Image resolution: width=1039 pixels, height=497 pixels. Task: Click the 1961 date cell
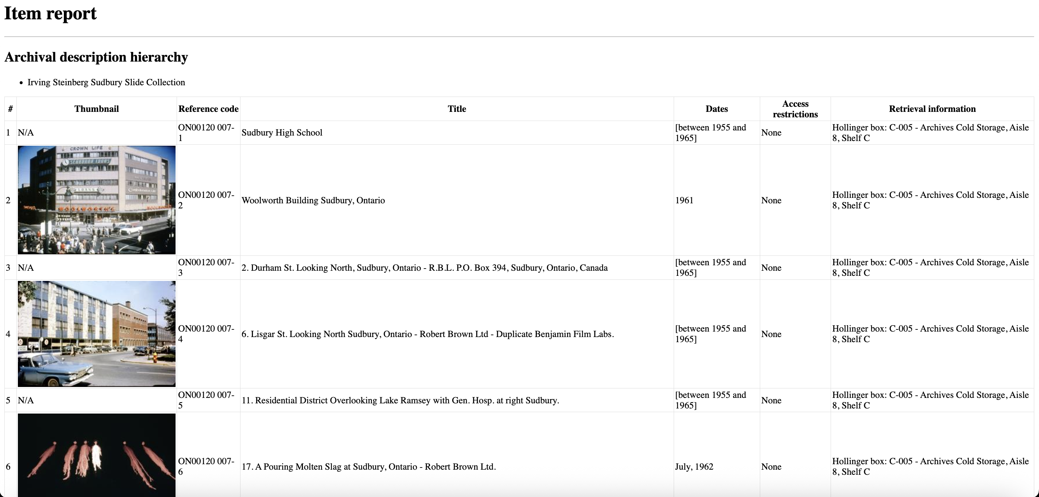click(684, 200)
